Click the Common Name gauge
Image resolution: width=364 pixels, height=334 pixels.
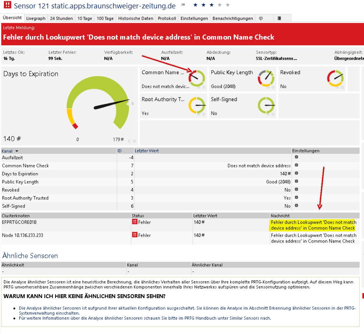pyautogui.click(x=196, y=78)
